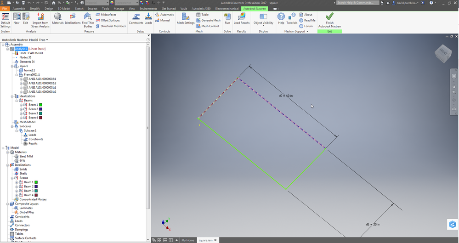Click the d0 = 50 in dimension
The height and width of the screenshot is (243, 459).
286,96
